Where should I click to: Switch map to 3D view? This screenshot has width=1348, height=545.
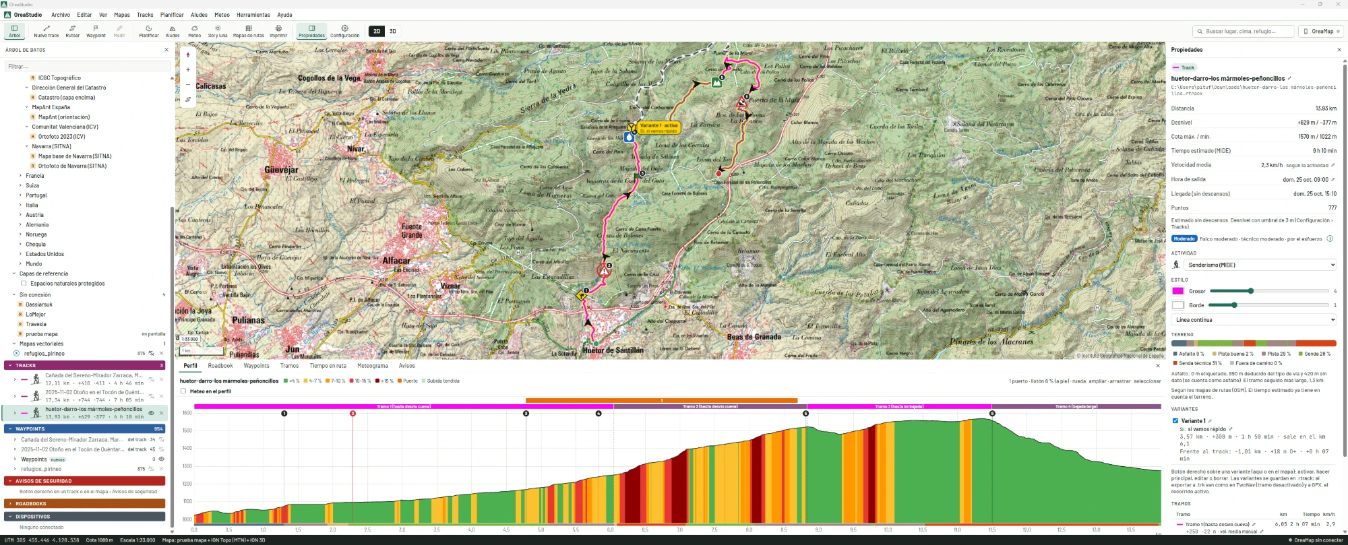pos(393,31)
